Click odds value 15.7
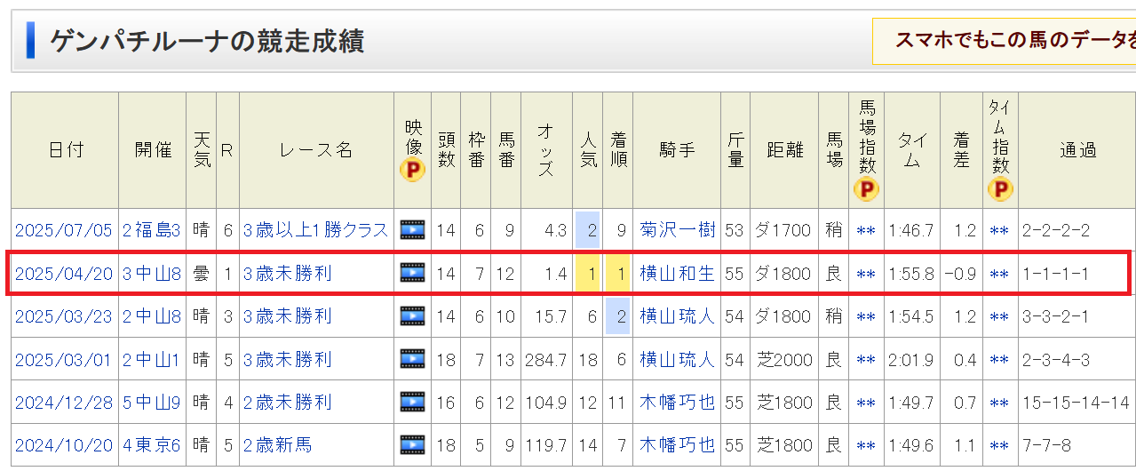1136x471 pixels. point(551,316)
